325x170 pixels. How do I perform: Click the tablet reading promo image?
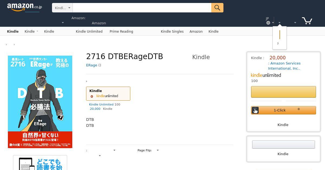(40, 163)
